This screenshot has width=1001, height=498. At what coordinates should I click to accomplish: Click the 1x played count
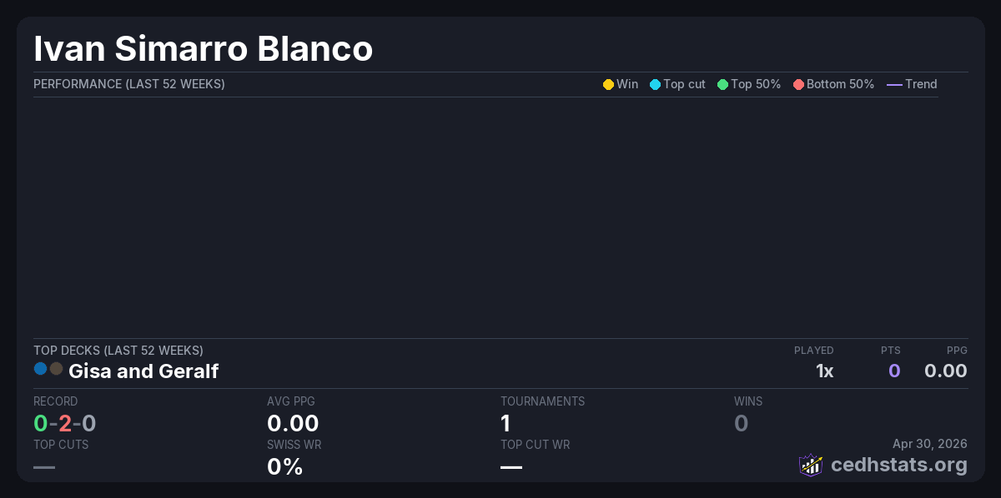click(x=824, y=371)
